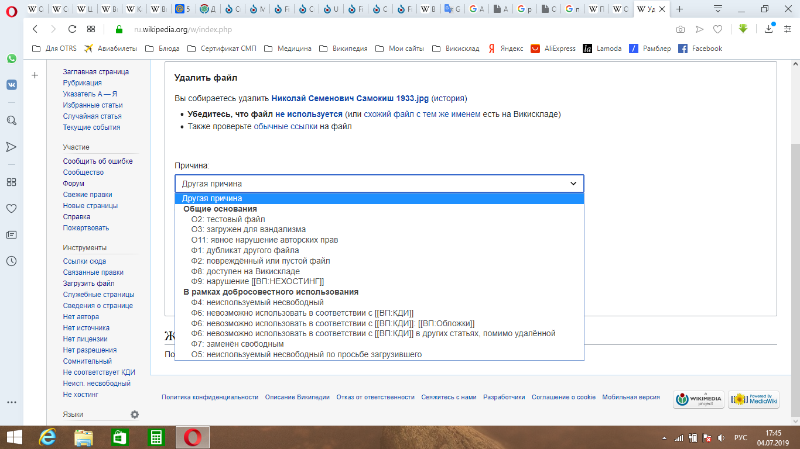The width and height of the screenshot is (800, 449).
Task: Open downloads panel icon
Action: [770, 29]
